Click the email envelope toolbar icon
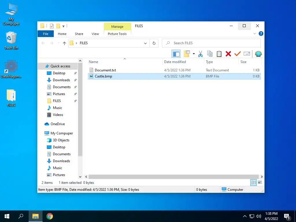 247,54
